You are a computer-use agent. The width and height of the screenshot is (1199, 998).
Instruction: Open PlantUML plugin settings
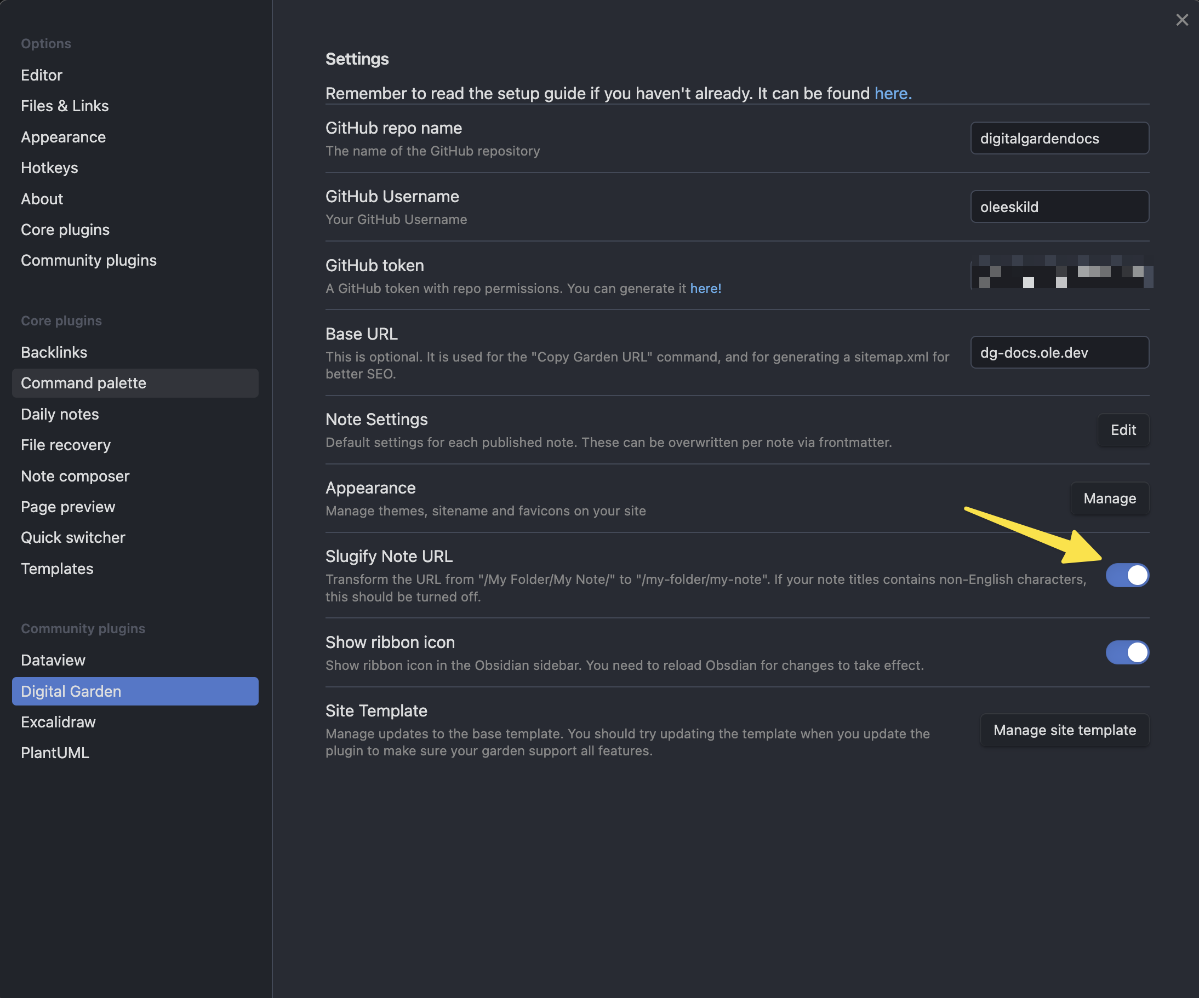point(55,752)
